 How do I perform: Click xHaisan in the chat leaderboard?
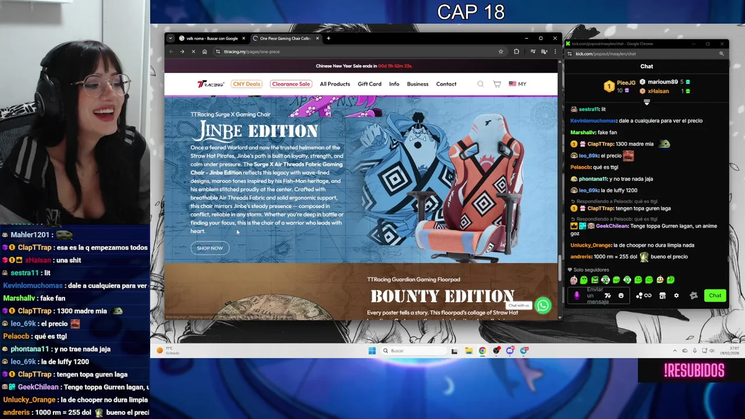[658, 91]
